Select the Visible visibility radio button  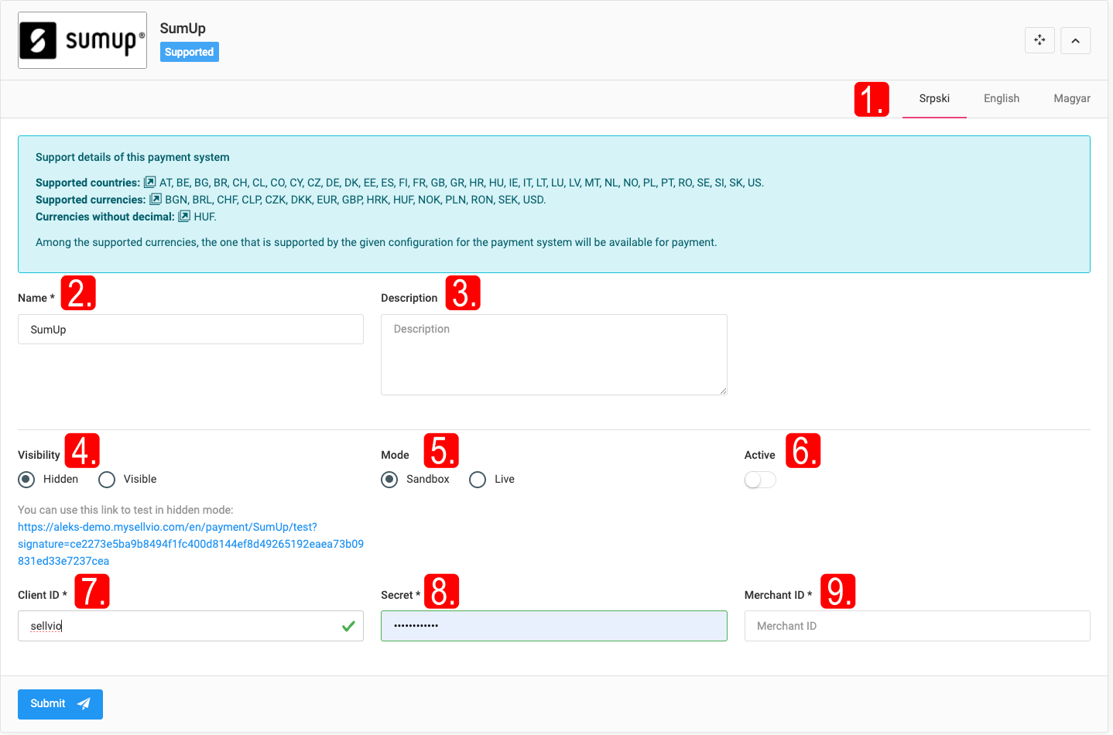(107, 480)
